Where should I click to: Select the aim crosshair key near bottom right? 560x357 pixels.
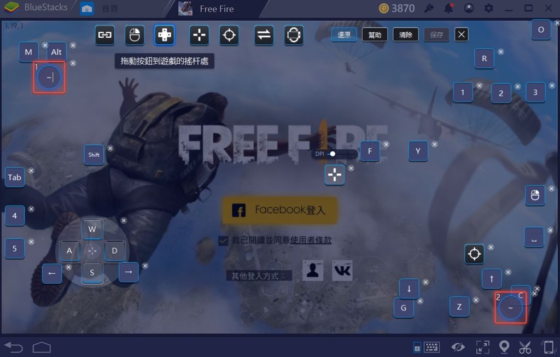click(474, 254)
